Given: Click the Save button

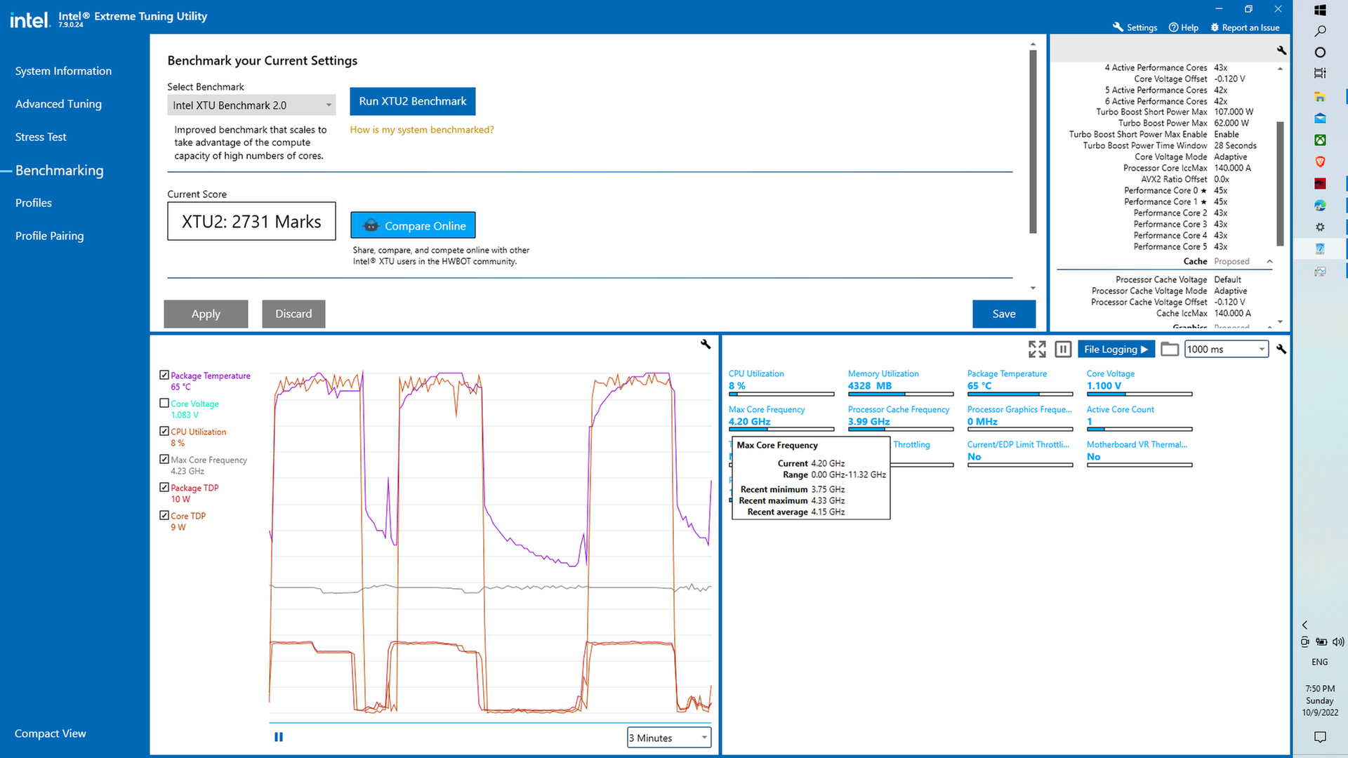Looking at the screenshot, I should tap(1004, 314).
